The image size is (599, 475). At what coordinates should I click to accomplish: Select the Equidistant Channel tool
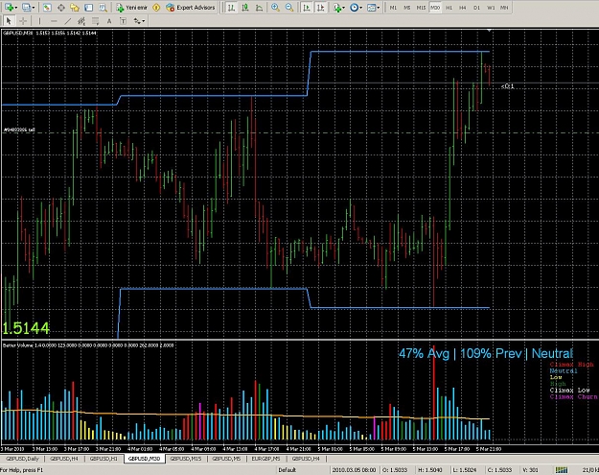81,21
